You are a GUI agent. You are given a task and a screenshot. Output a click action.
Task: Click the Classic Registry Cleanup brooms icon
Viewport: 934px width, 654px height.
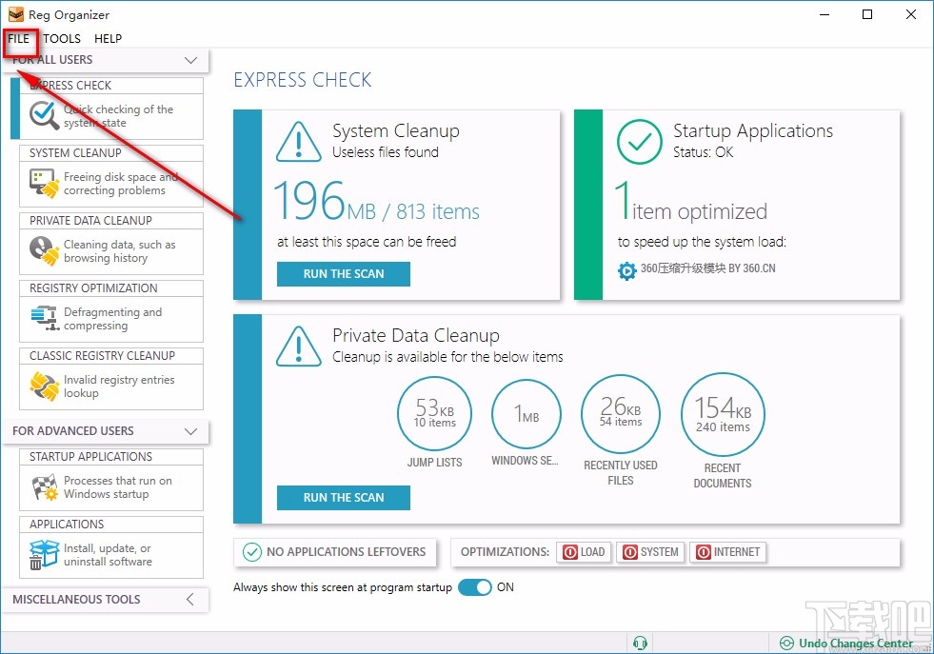(44, 386)
